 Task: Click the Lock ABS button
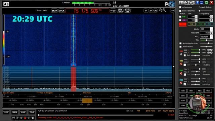tap(127, 11)
